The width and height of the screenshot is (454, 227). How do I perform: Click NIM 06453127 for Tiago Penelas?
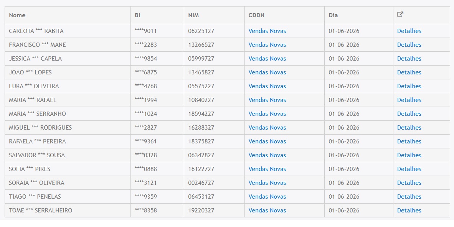tap(201, 197)
